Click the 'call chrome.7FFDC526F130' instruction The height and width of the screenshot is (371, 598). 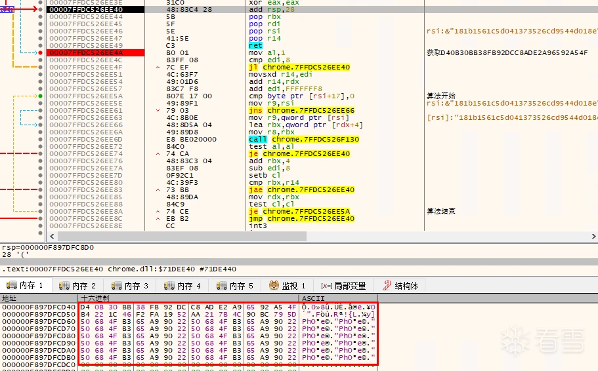coord(304,140)
